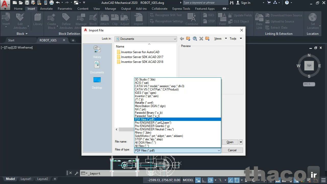Open the Tools dropdown menu in dialog
The image size is (327, 184).
point(236,39)
